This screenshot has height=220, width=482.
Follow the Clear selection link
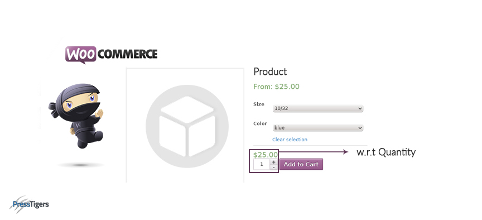tap(290, 140)
